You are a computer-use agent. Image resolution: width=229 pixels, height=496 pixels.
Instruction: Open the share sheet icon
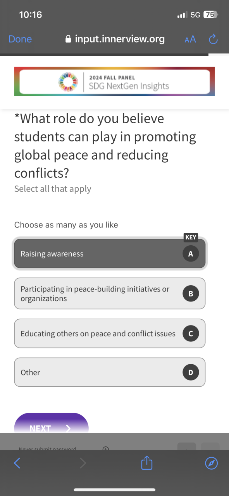click(147, 463)
